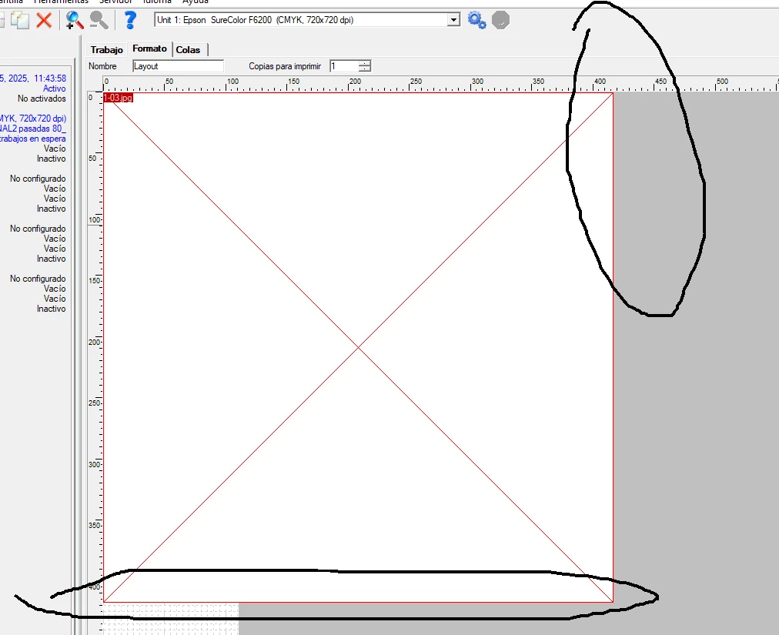Click the gray zoom out magnifier icon
The image size is (779, 635).
click(x=99, y=20)
